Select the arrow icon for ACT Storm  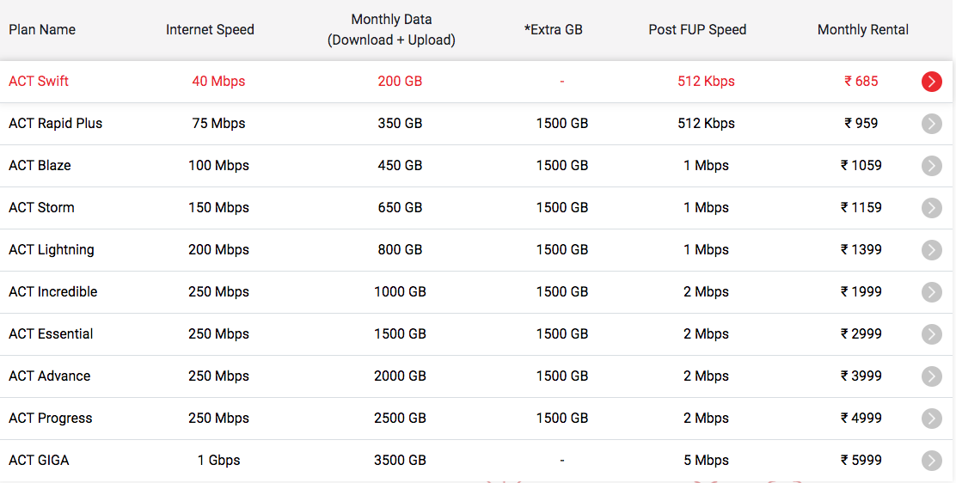(x=932, y=207)
